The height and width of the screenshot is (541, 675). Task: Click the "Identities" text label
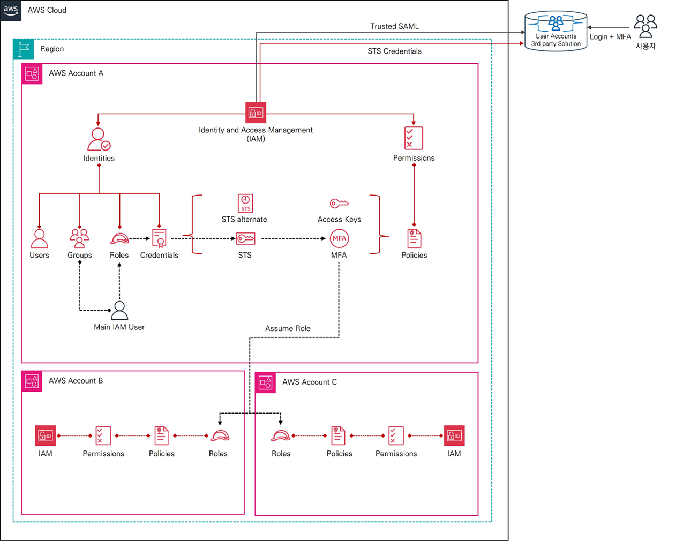(99, 158)
